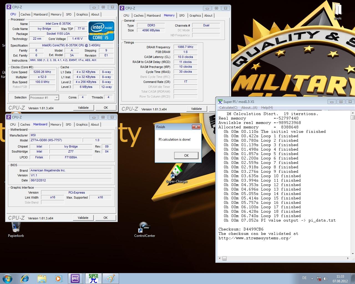This screenshot has width=355, height=284.
Task: Click the Model Z77A-GD80 (MS-7757) field
Action: 55,140
